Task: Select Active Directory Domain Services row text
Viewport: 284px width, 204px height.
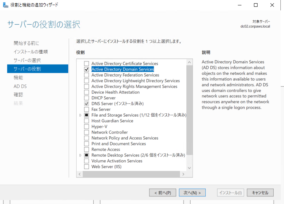Action: 123,69
